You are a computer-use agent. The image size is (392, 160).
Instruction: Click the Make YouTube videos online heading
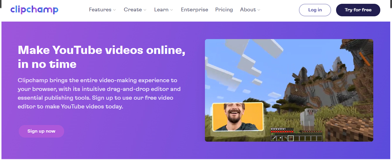point(102,57)
